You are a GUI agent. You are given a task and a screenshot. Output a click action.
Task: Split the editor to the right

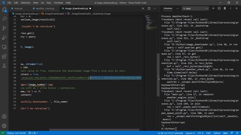click(149, 8)
